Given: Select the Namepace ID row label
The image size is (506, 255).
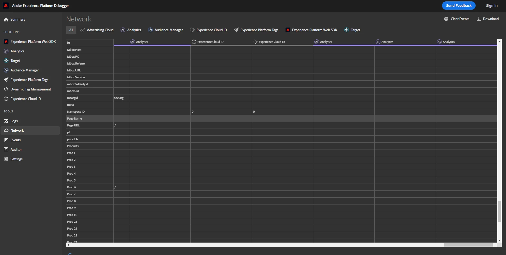Looking at the screenshot, I should pyautogui.click(x=76, y=112).
